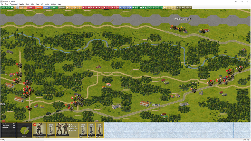Open the Info menu
Viewport: 251px width, 141px height.
(32, 4)
